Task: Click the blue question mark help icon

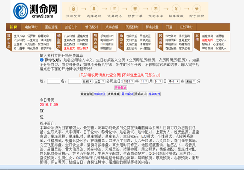Action: click(42, 60)
